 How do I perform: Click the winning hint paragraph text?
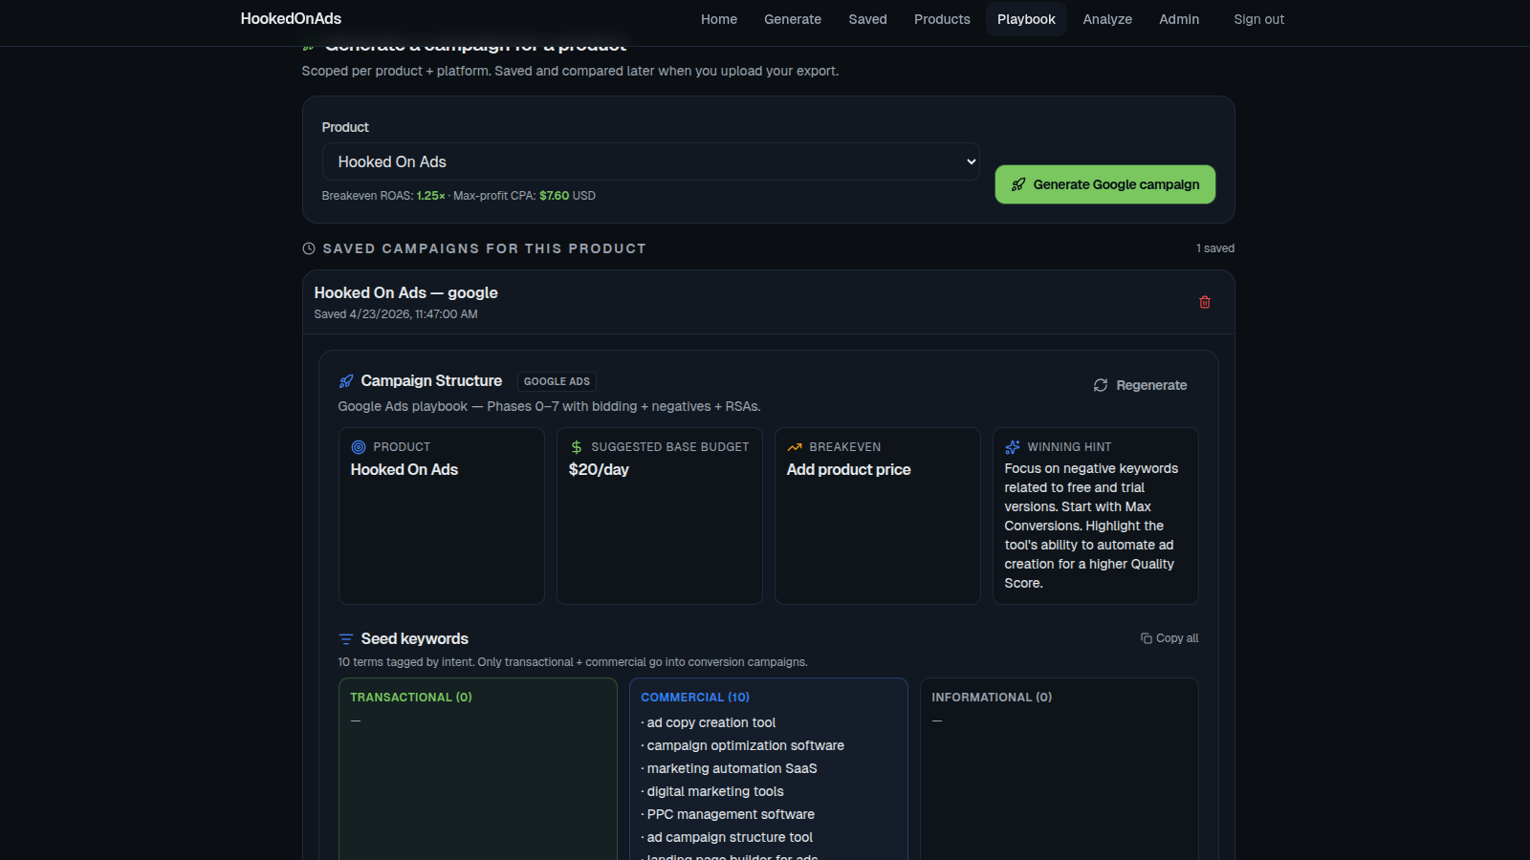[1091, 527]
